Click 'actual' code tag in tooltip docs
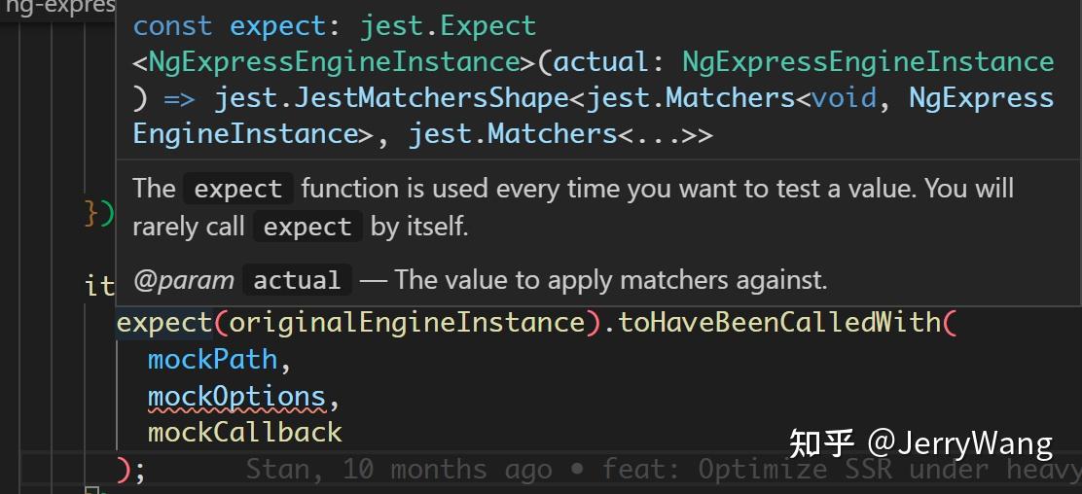The width and height of the screenshot is (1082, 494). click(x=297, y=280)
